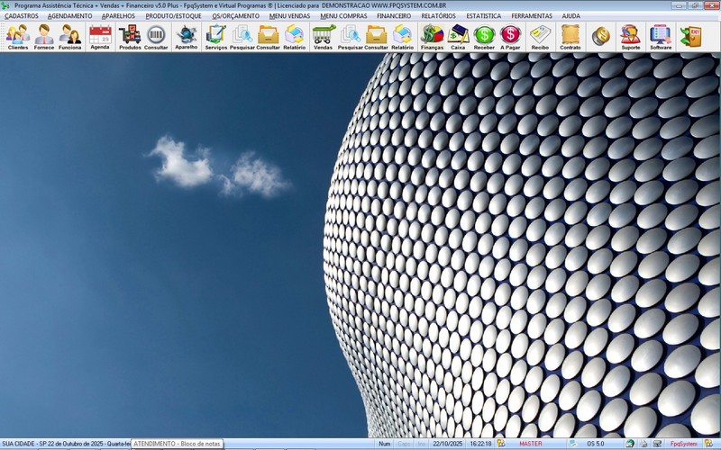721x450 pixels.
Task: Click the A Pagar red dollar icon
Action: pos(510,36)
